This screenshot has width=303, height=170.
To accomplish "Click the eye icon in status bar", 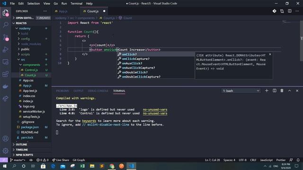I will (x=31, y=160).
